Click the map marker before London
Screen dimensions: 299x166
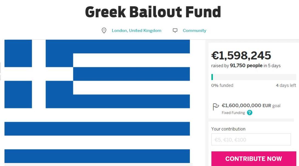[x=104, y=30]
